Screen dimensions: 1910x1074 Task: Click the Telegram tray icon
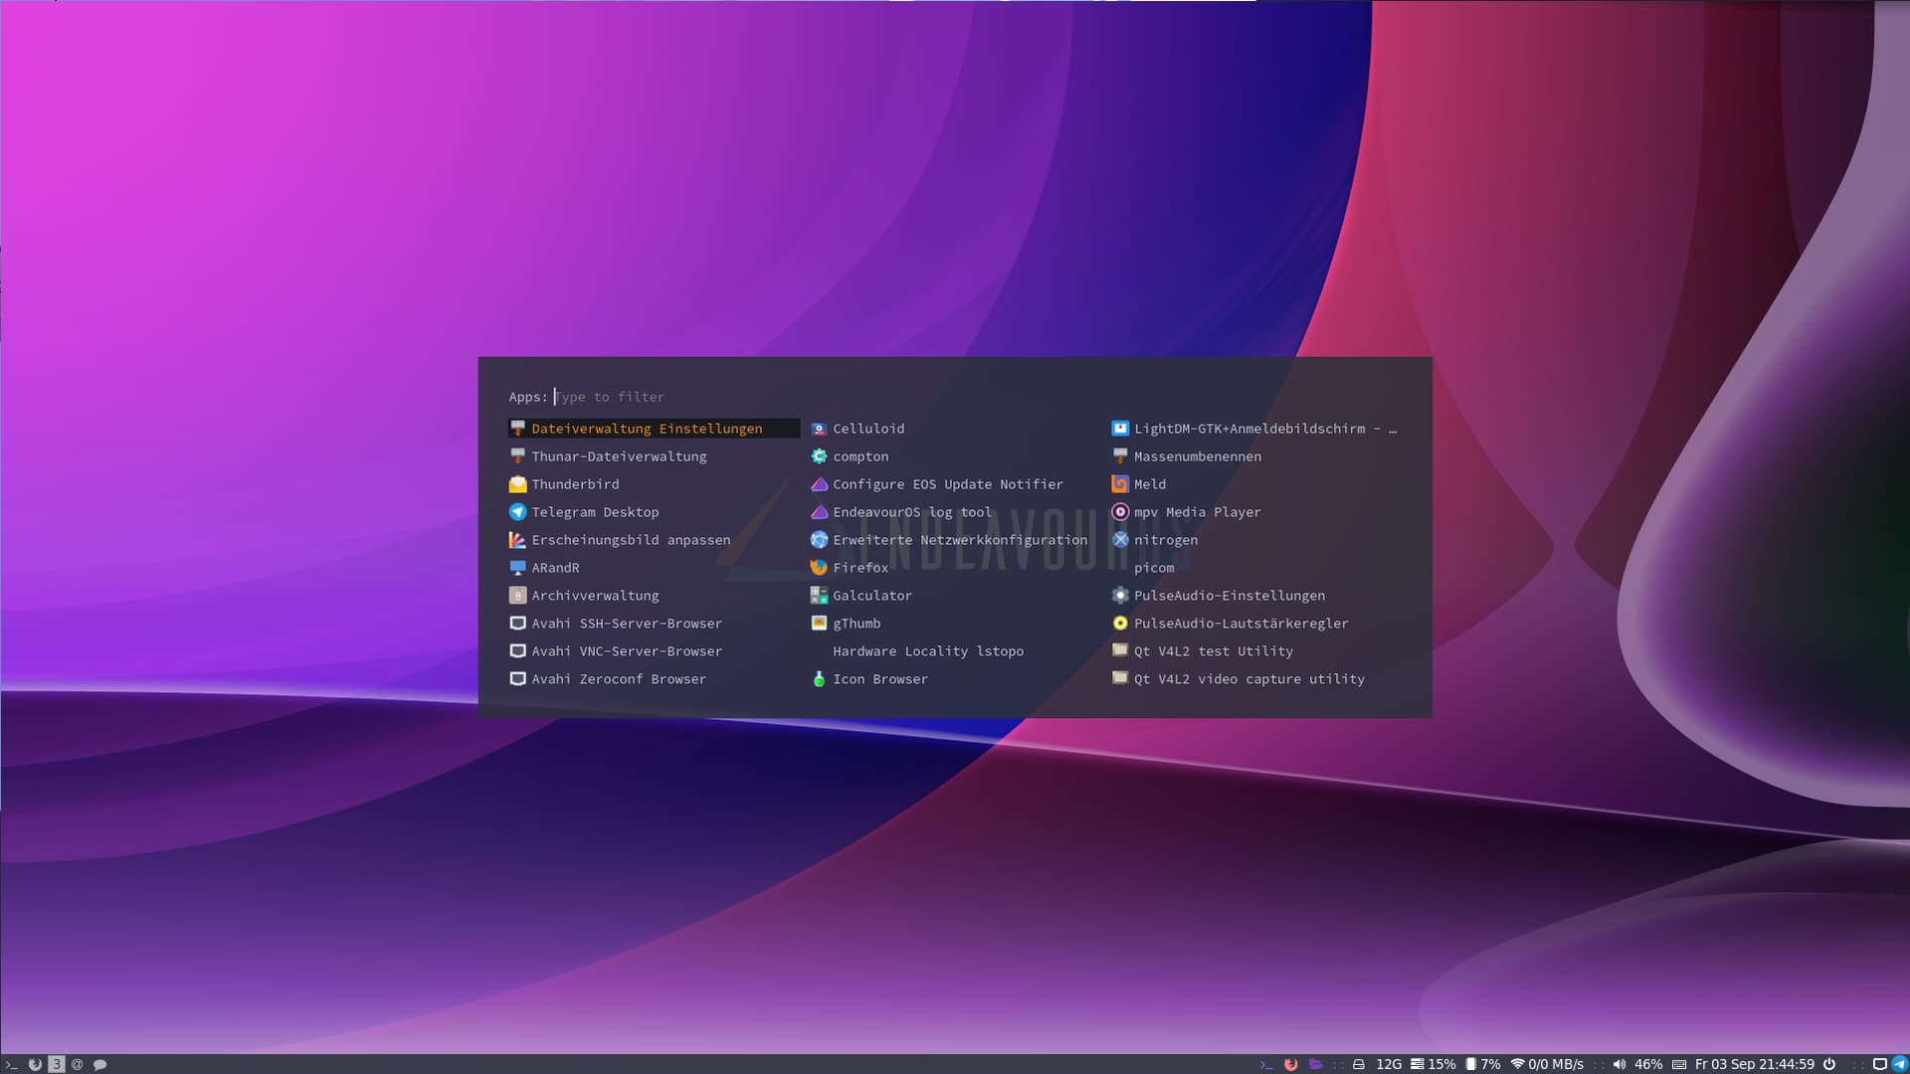click(1899, 1064)
